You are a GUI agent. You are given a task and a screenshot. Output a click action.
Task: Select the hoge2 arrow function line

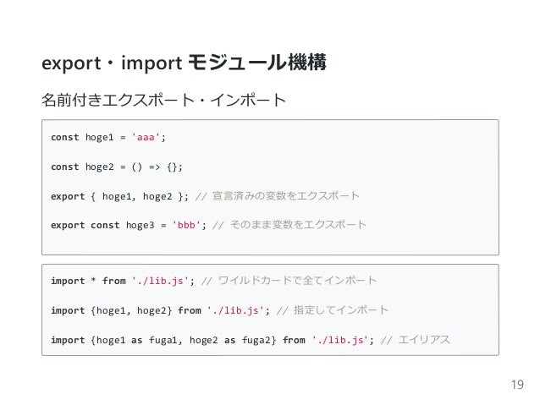(x=116, y=167)
